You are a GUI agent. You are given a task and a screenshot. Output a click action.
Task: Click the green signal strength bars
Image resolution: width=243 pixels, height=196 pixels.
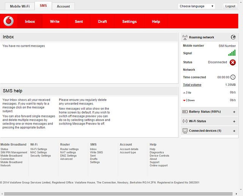232,53
